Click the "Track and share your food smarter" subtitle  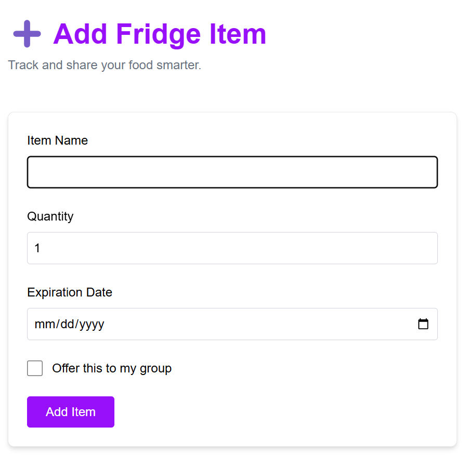[x=105, y=66]
